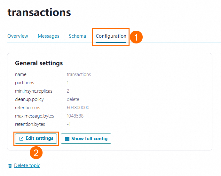Click the trash icon beside Delete topic
The width and height of the screenshot is (221, 176).
pyautogui.click(x=10, y=166)
